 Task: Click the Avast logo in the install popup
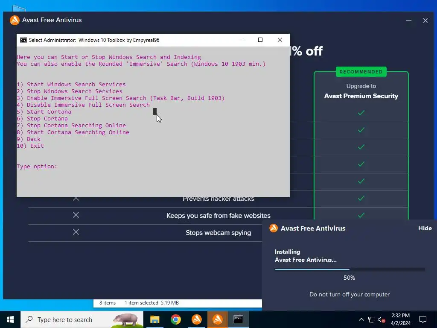point(274,228)
